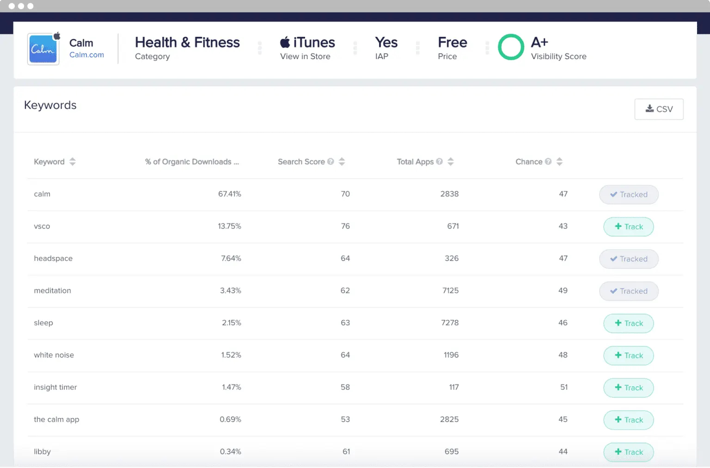
Task: Select the meditation keyword text
Action: click(52, 291)
